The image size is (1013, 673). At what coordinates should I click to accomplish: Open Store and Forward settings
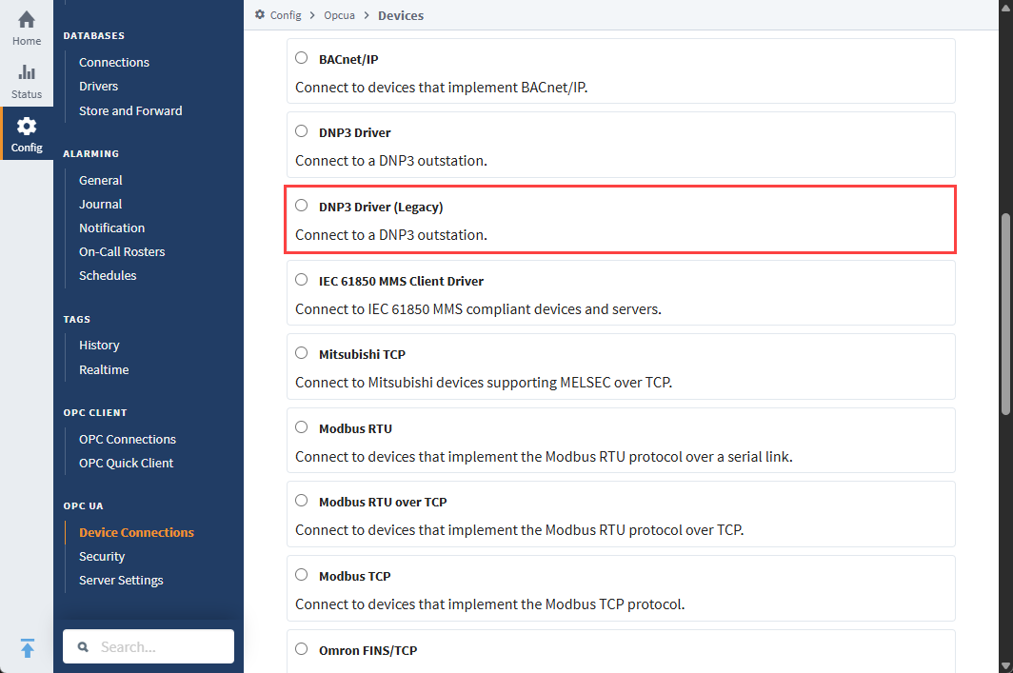pos(130,110)
